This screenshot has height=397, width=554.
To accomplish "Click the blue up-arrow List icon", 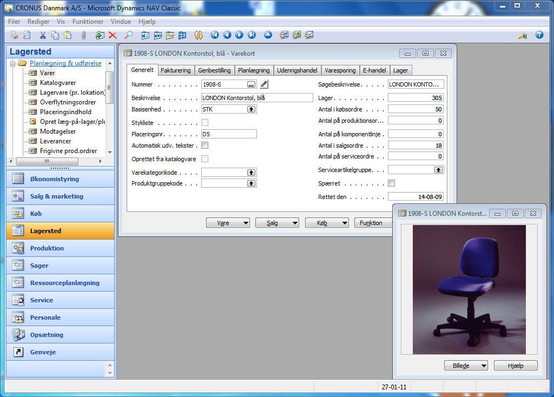I will 268,35.
